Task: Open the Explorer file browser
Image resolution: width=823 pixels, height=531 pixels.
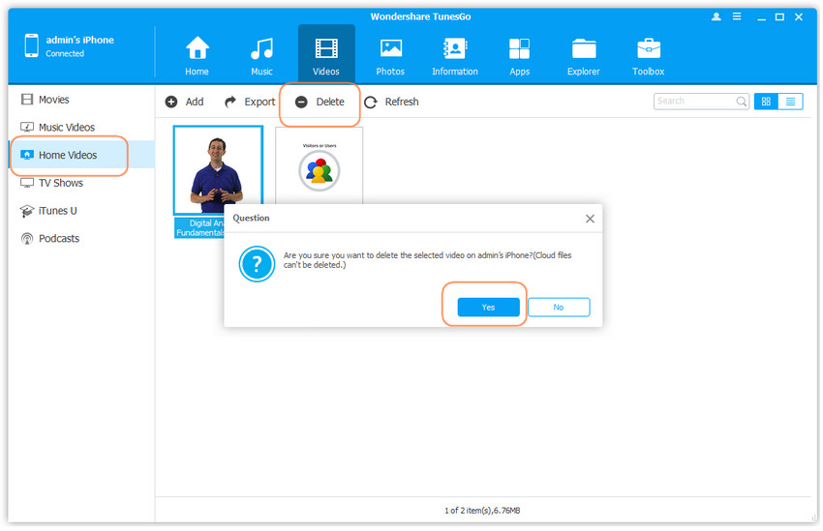Action: click(x=583, y=55)
